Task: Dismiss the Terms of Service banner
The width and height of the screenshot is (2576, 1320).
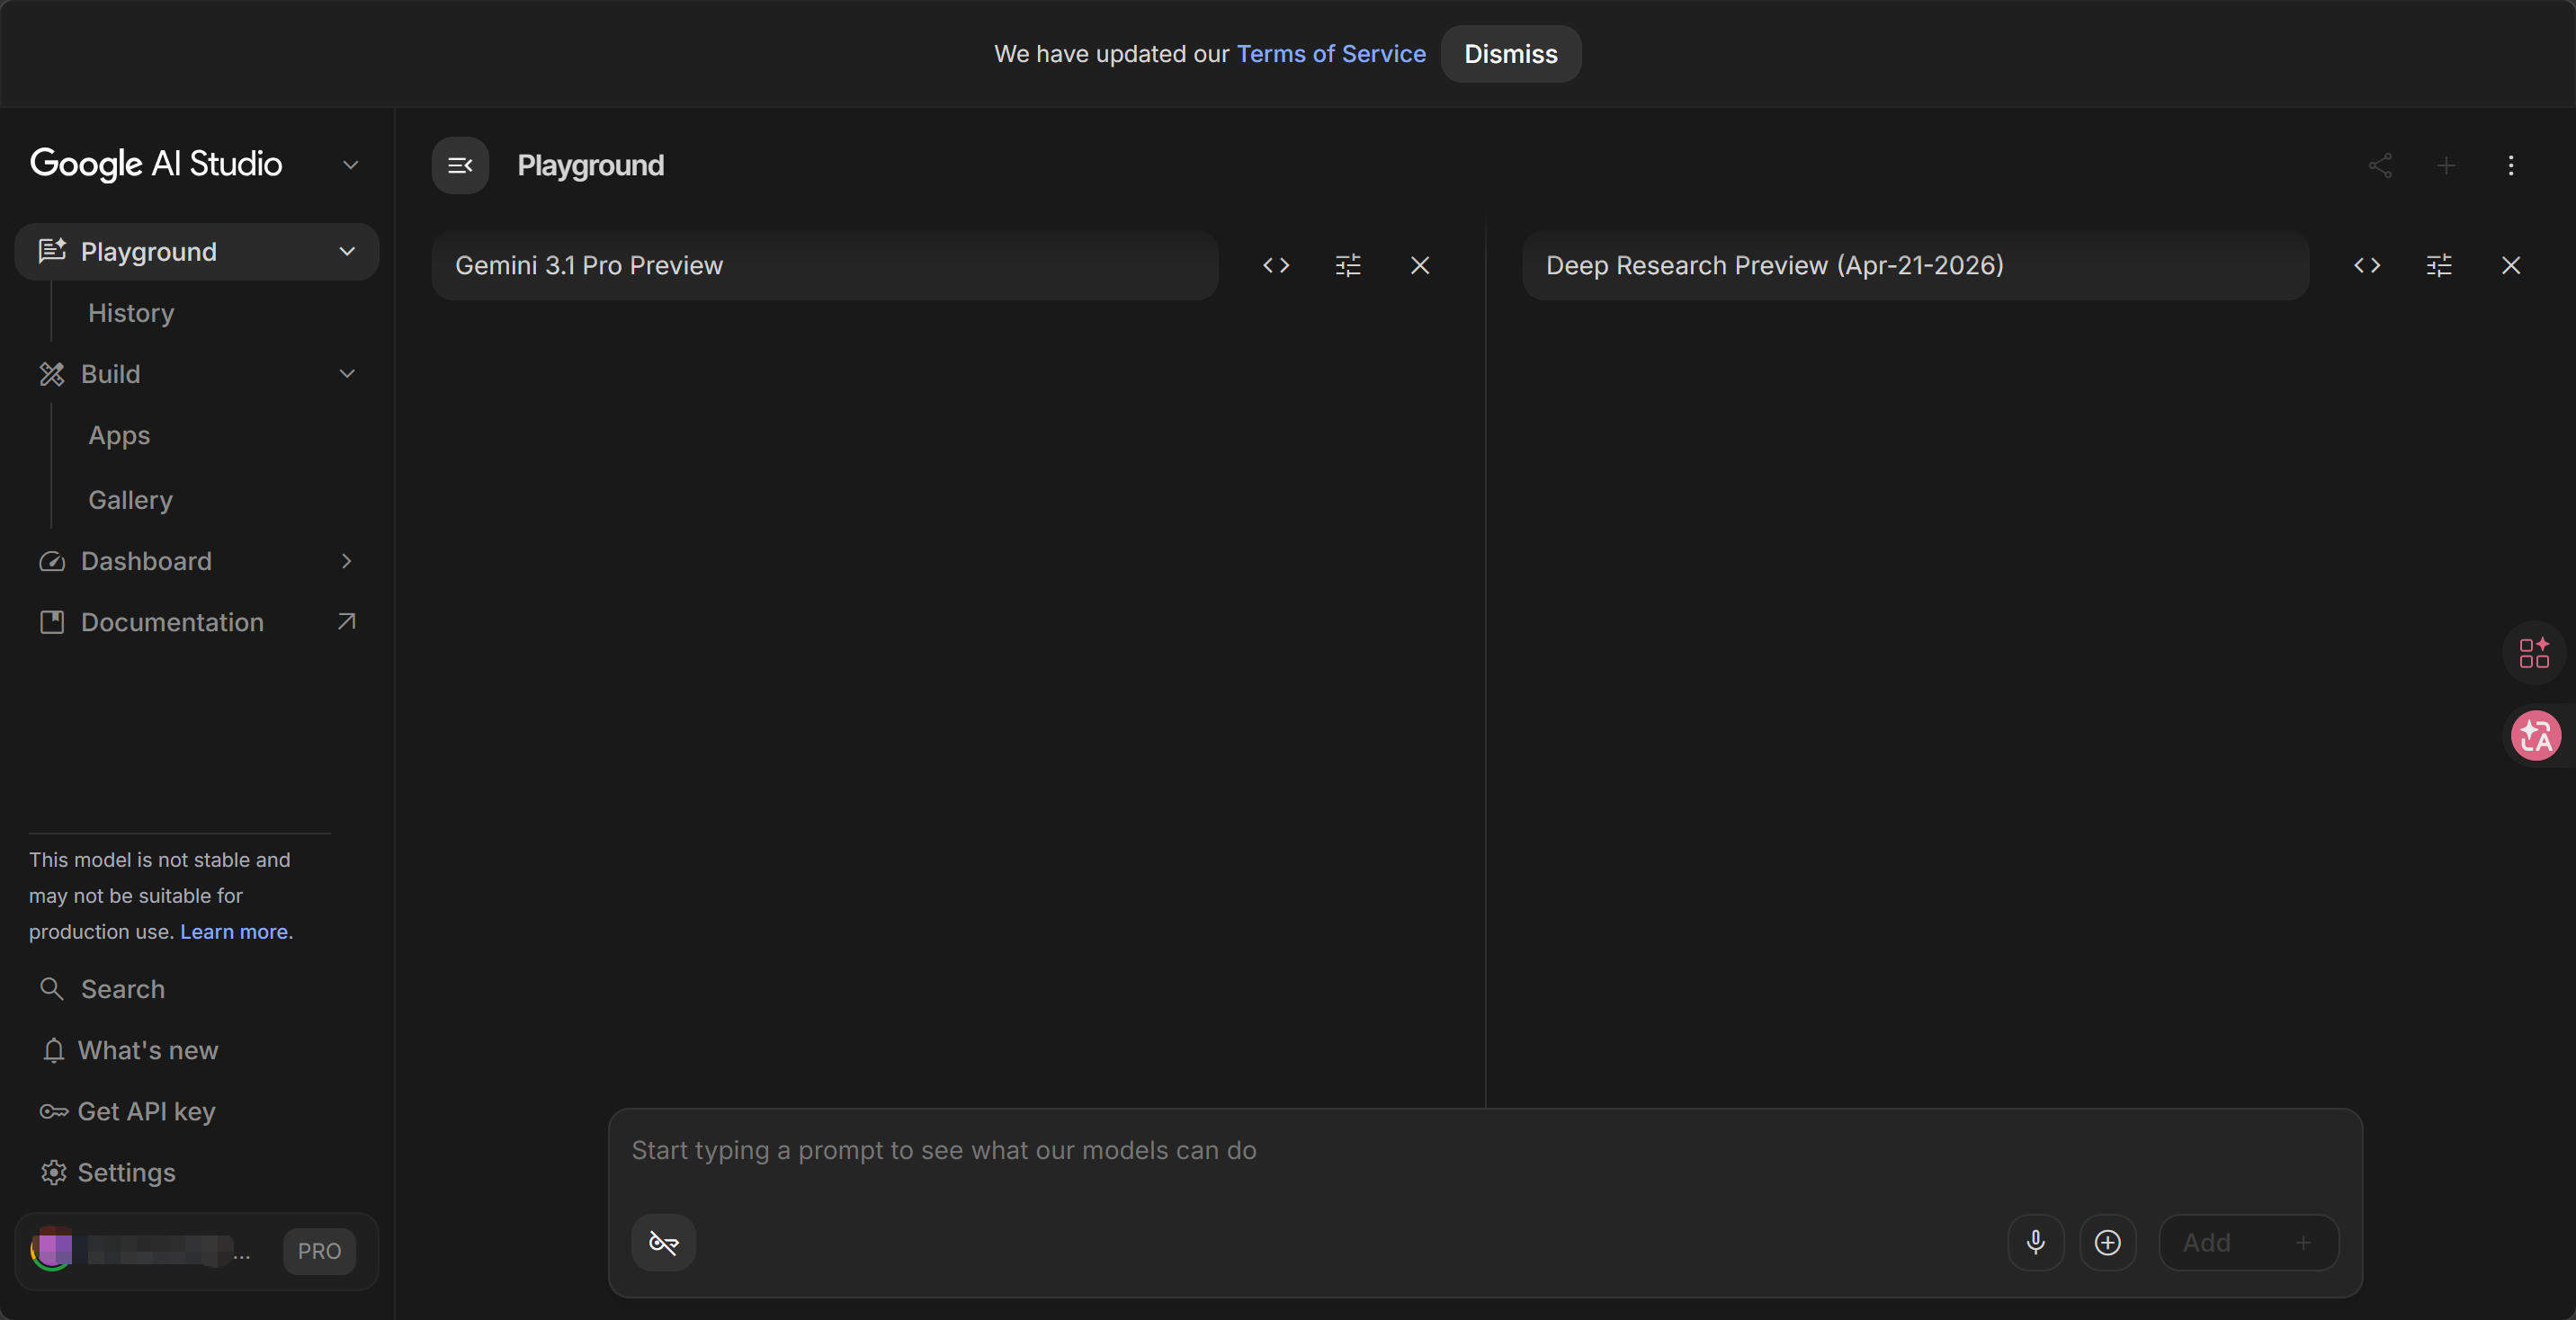Action: tap(1511, 54)
